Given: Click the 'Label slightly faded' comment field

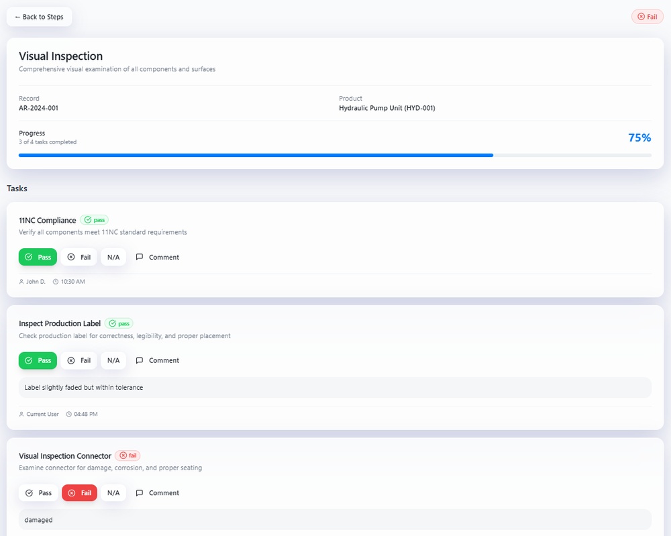Looking at the screenshot, I should click(x=334, y=388).
